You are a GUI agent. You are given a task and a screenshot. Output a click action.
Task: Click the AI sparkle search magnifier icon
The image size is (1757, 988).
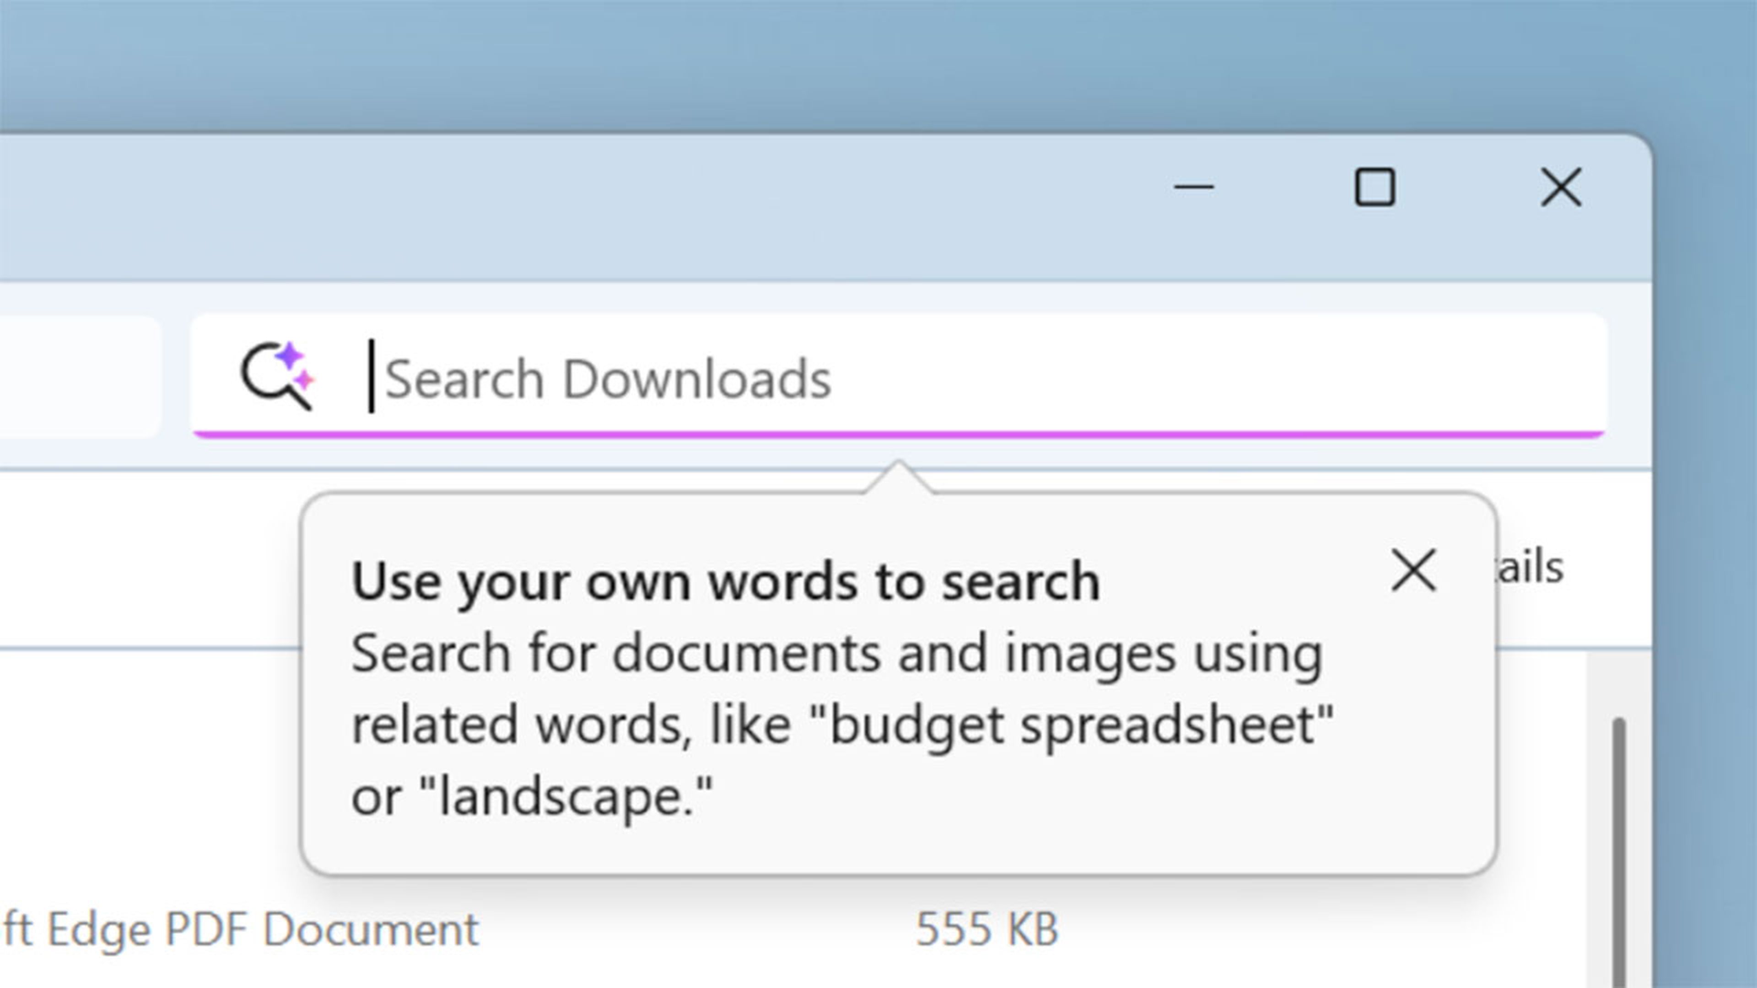(277, 376)
